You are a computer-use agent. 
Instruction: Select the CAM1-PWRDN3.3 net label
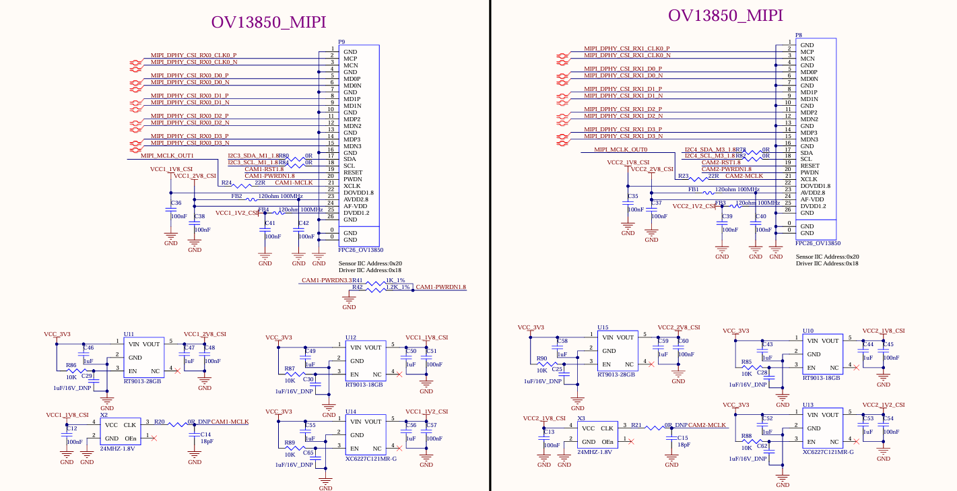click(326, 280)
